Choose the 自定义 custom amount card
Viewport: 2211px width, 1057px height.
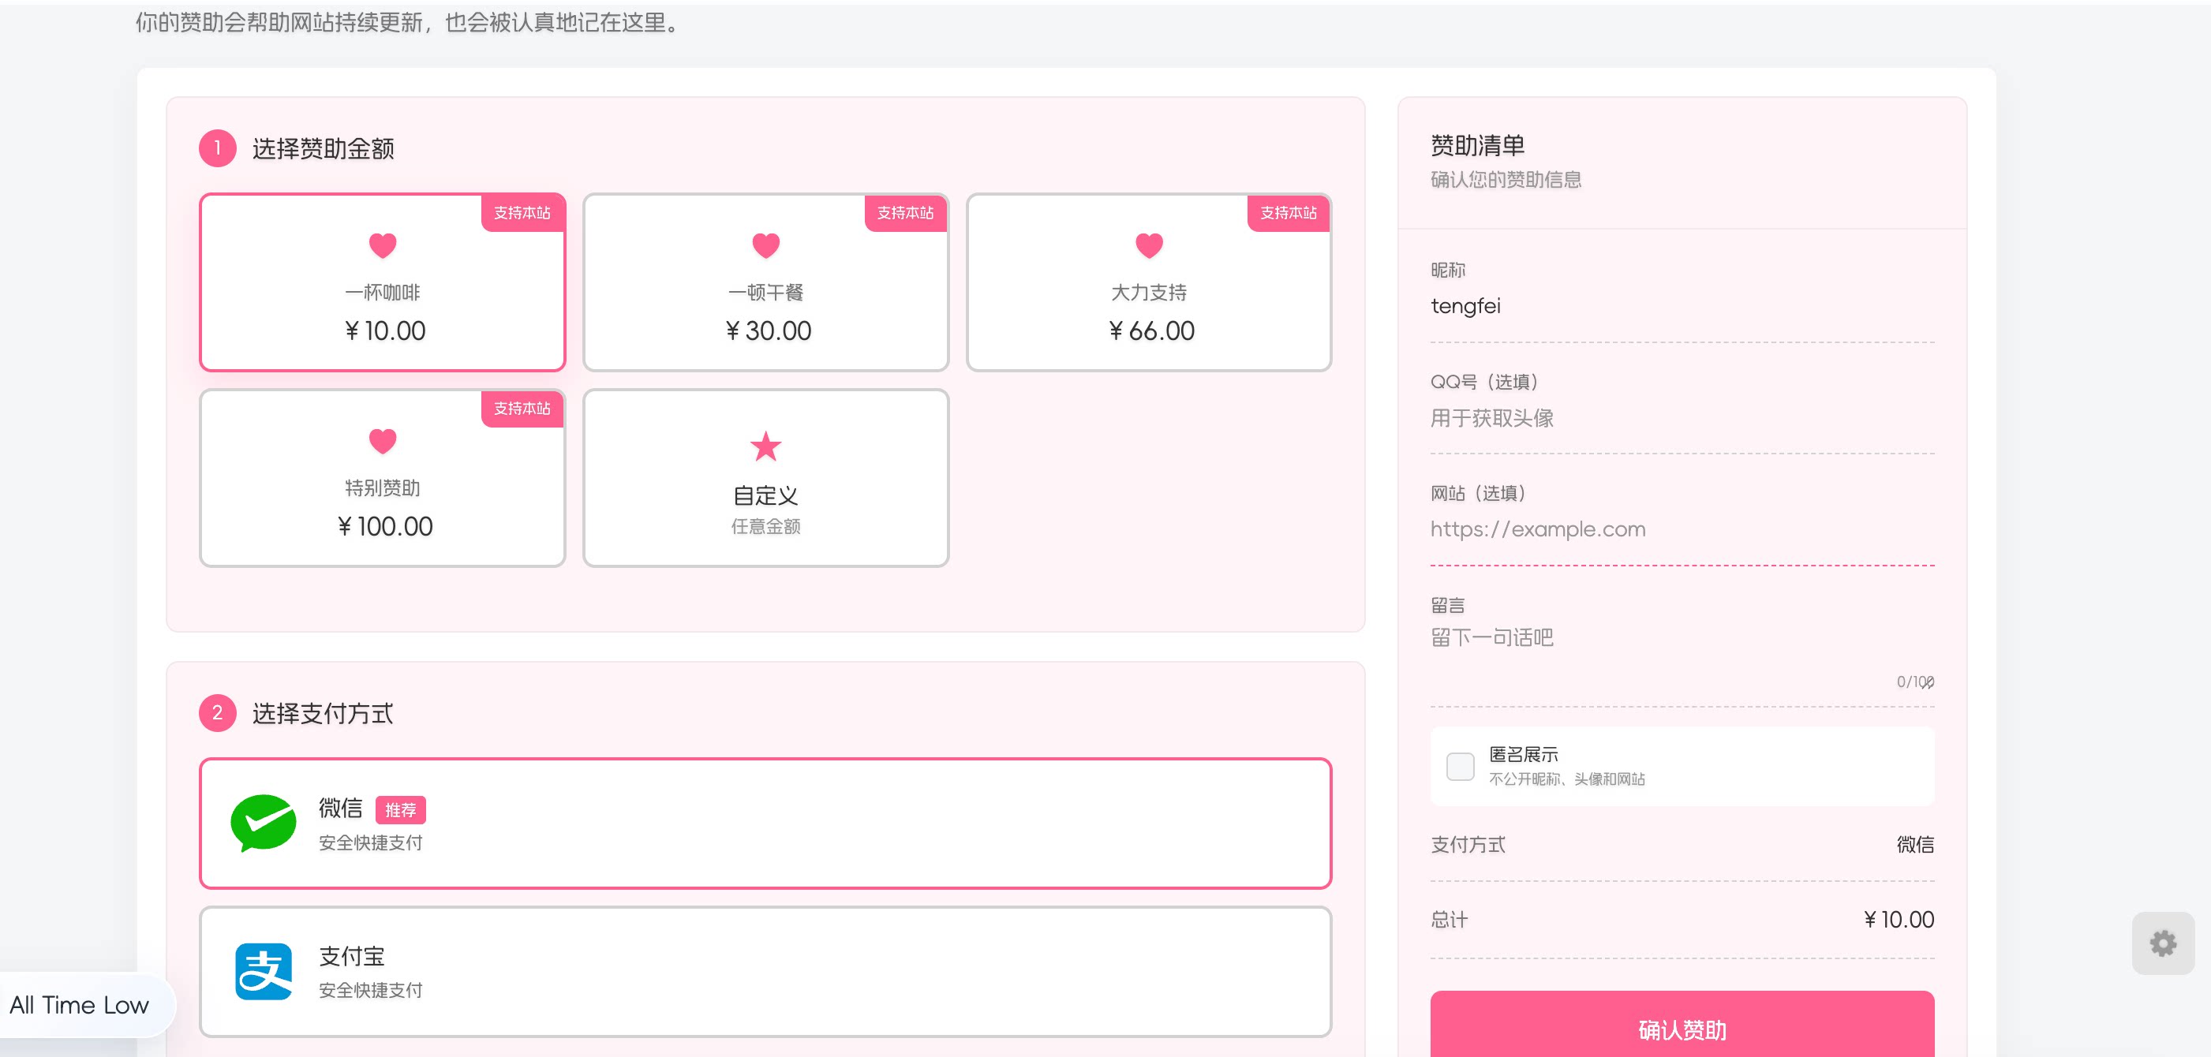coord(765,478)
